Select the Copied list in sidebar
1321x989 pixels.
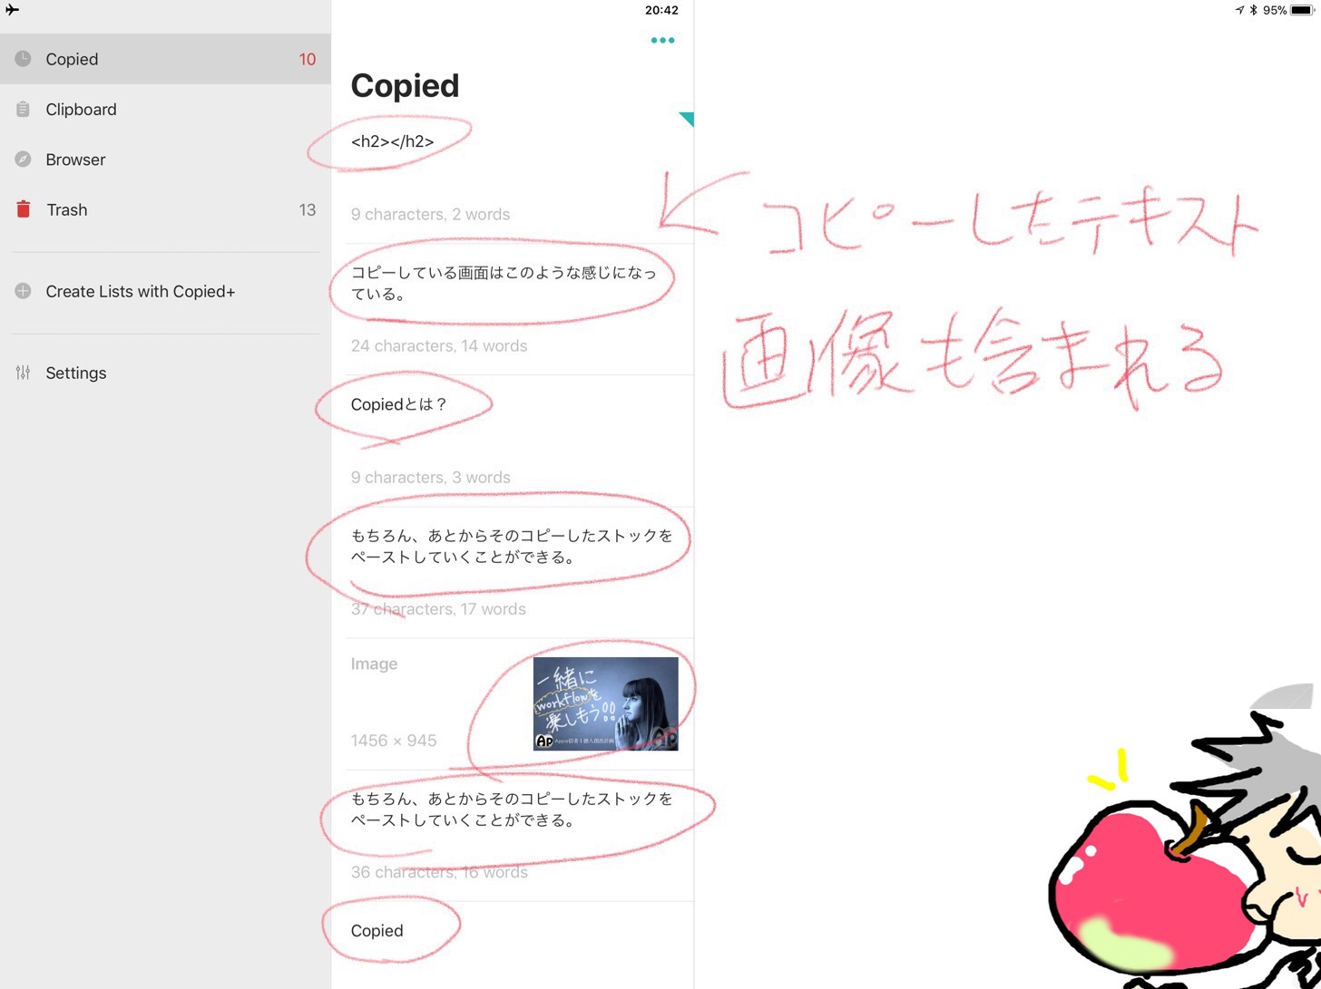[x=163, y=59]
